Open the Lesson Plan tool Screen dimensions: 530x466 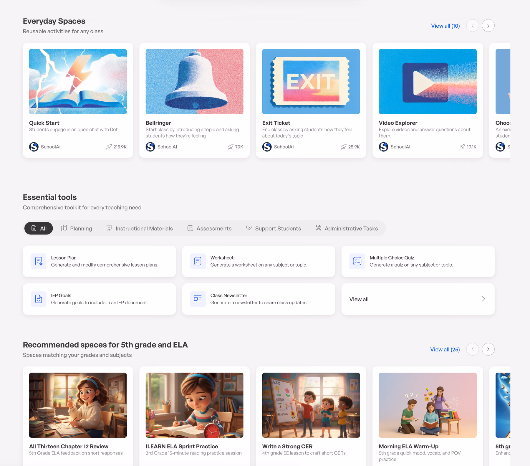pos(99,261)
